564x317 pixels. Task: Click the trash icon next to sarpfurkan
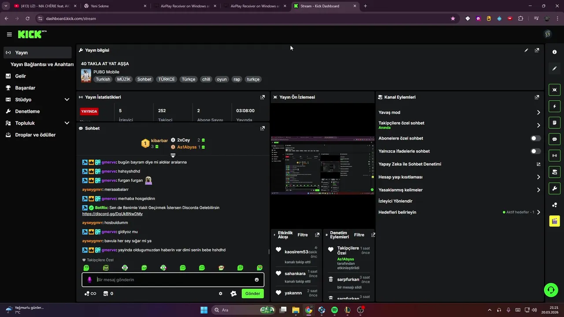point(331,280)
